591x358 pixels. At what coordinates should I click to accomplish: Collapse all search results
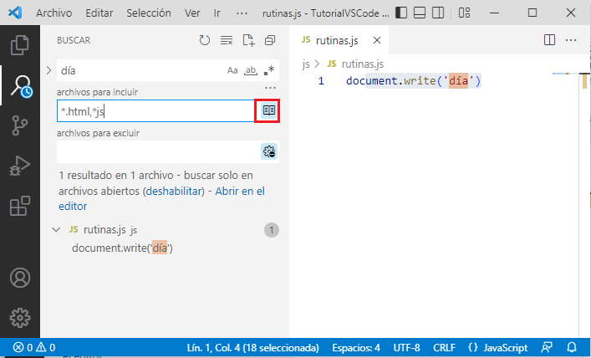point(270,40)
